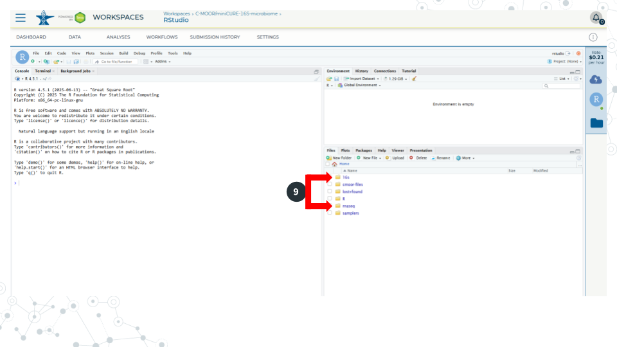The image size is (617, 347).
Task: Open the 16s folder link
Action: click(x=346, y=177)
